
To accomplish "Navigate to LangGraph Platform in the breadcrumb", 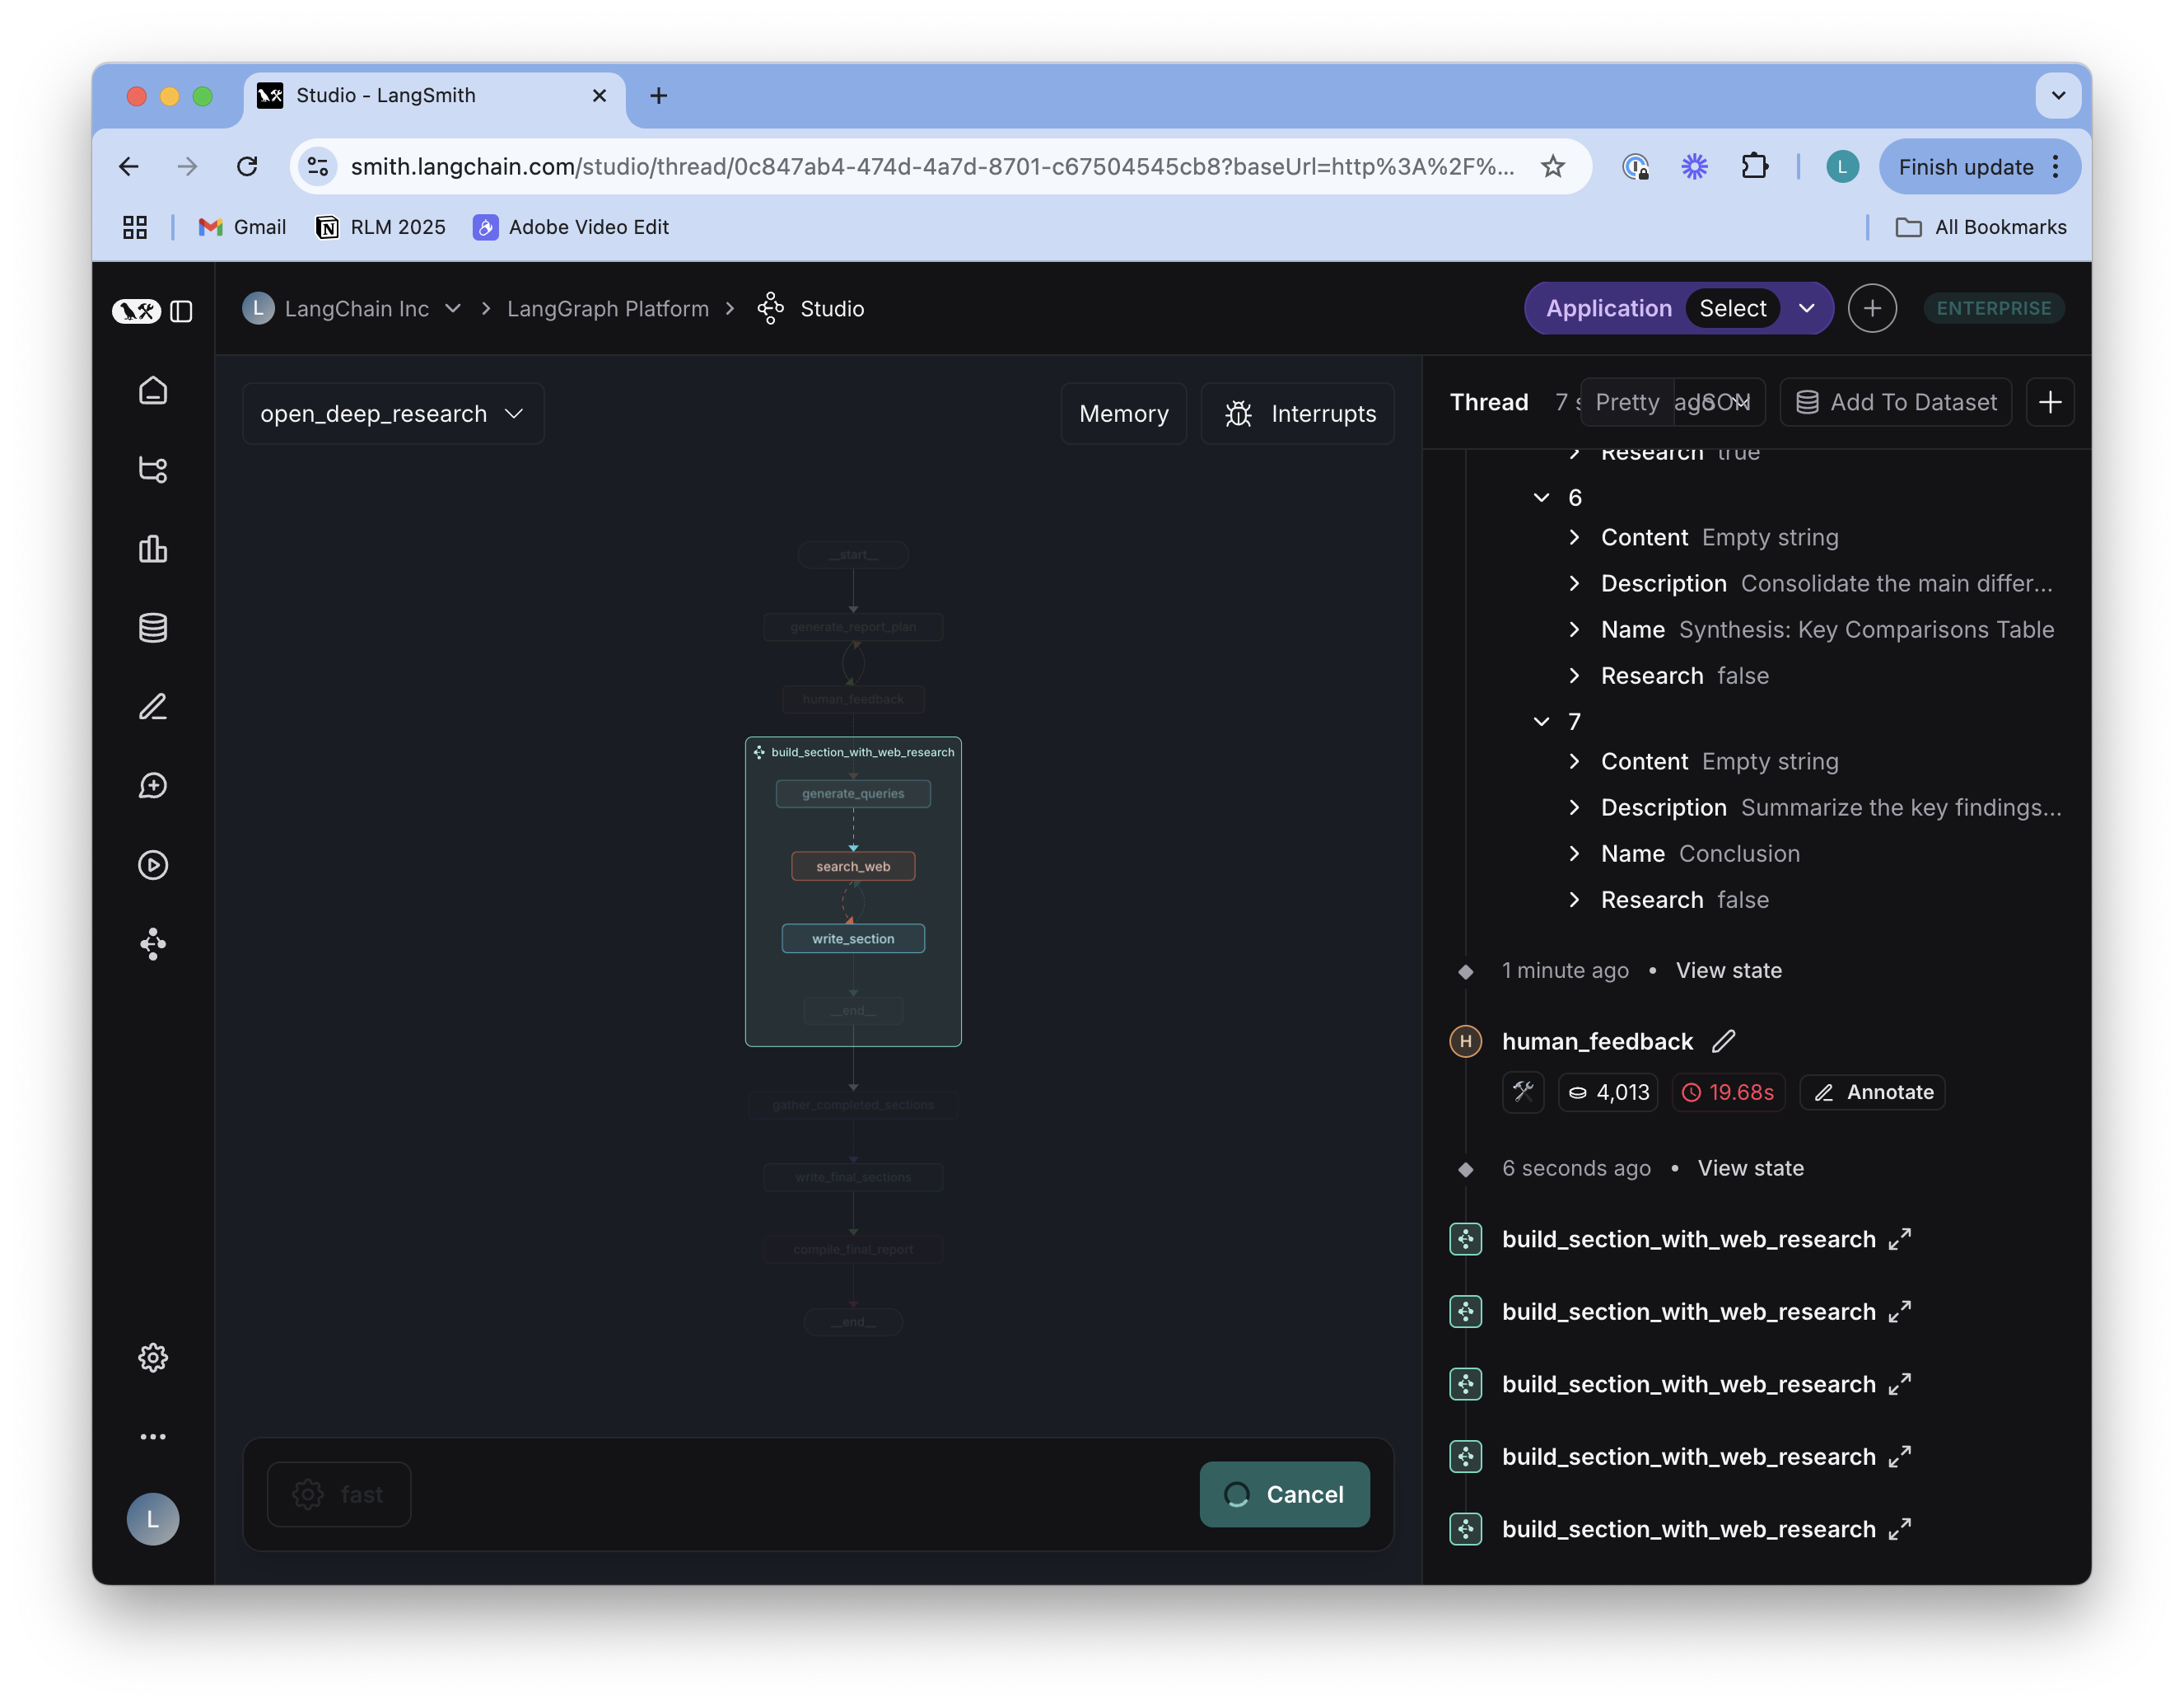I will pos(608,308).
